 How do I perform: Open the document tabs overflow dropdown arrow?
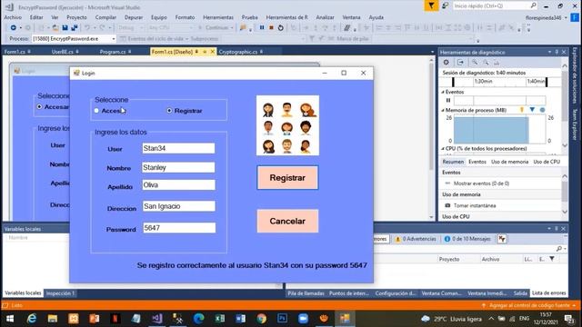[433, 53]
